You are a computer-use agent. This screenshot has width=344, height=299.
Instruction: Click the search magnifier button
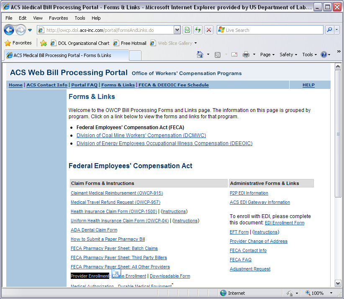click(x=329, y=30)
